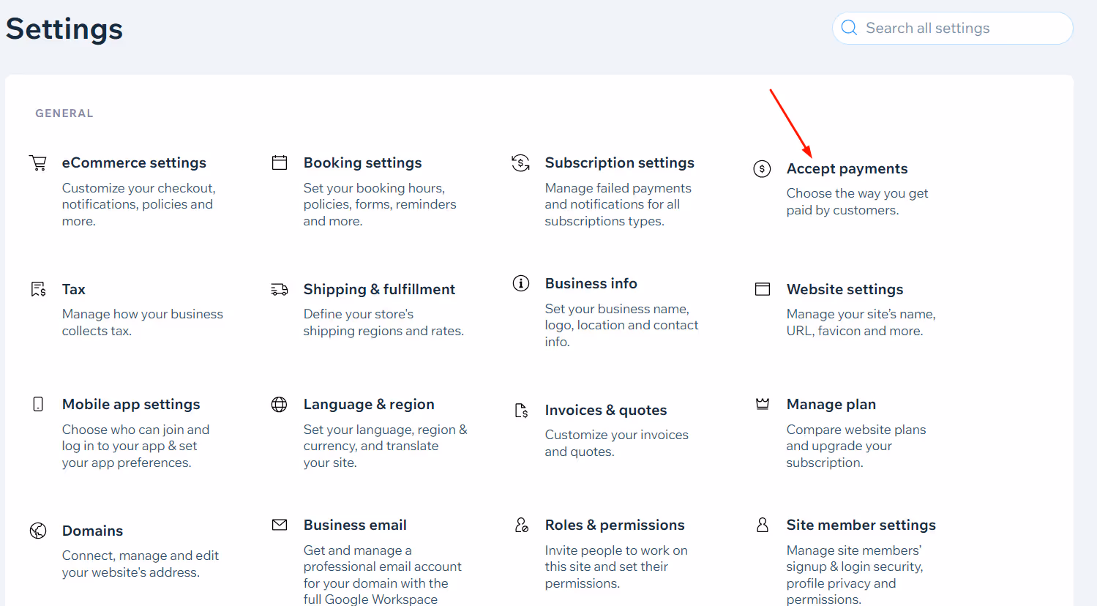
Task: Click "Manage failed payments" description
Action: point(618,204)
